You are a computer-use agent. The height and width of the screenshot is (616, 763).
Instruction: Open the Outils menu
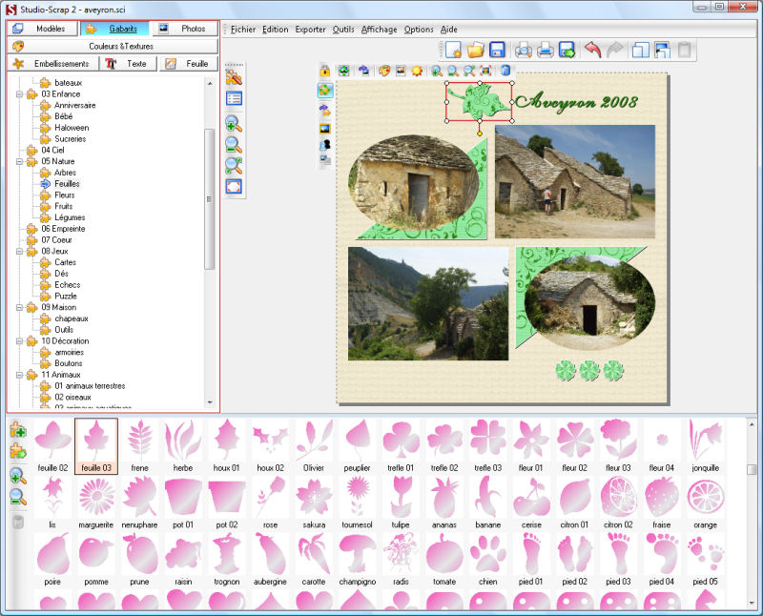pos(343,30)
